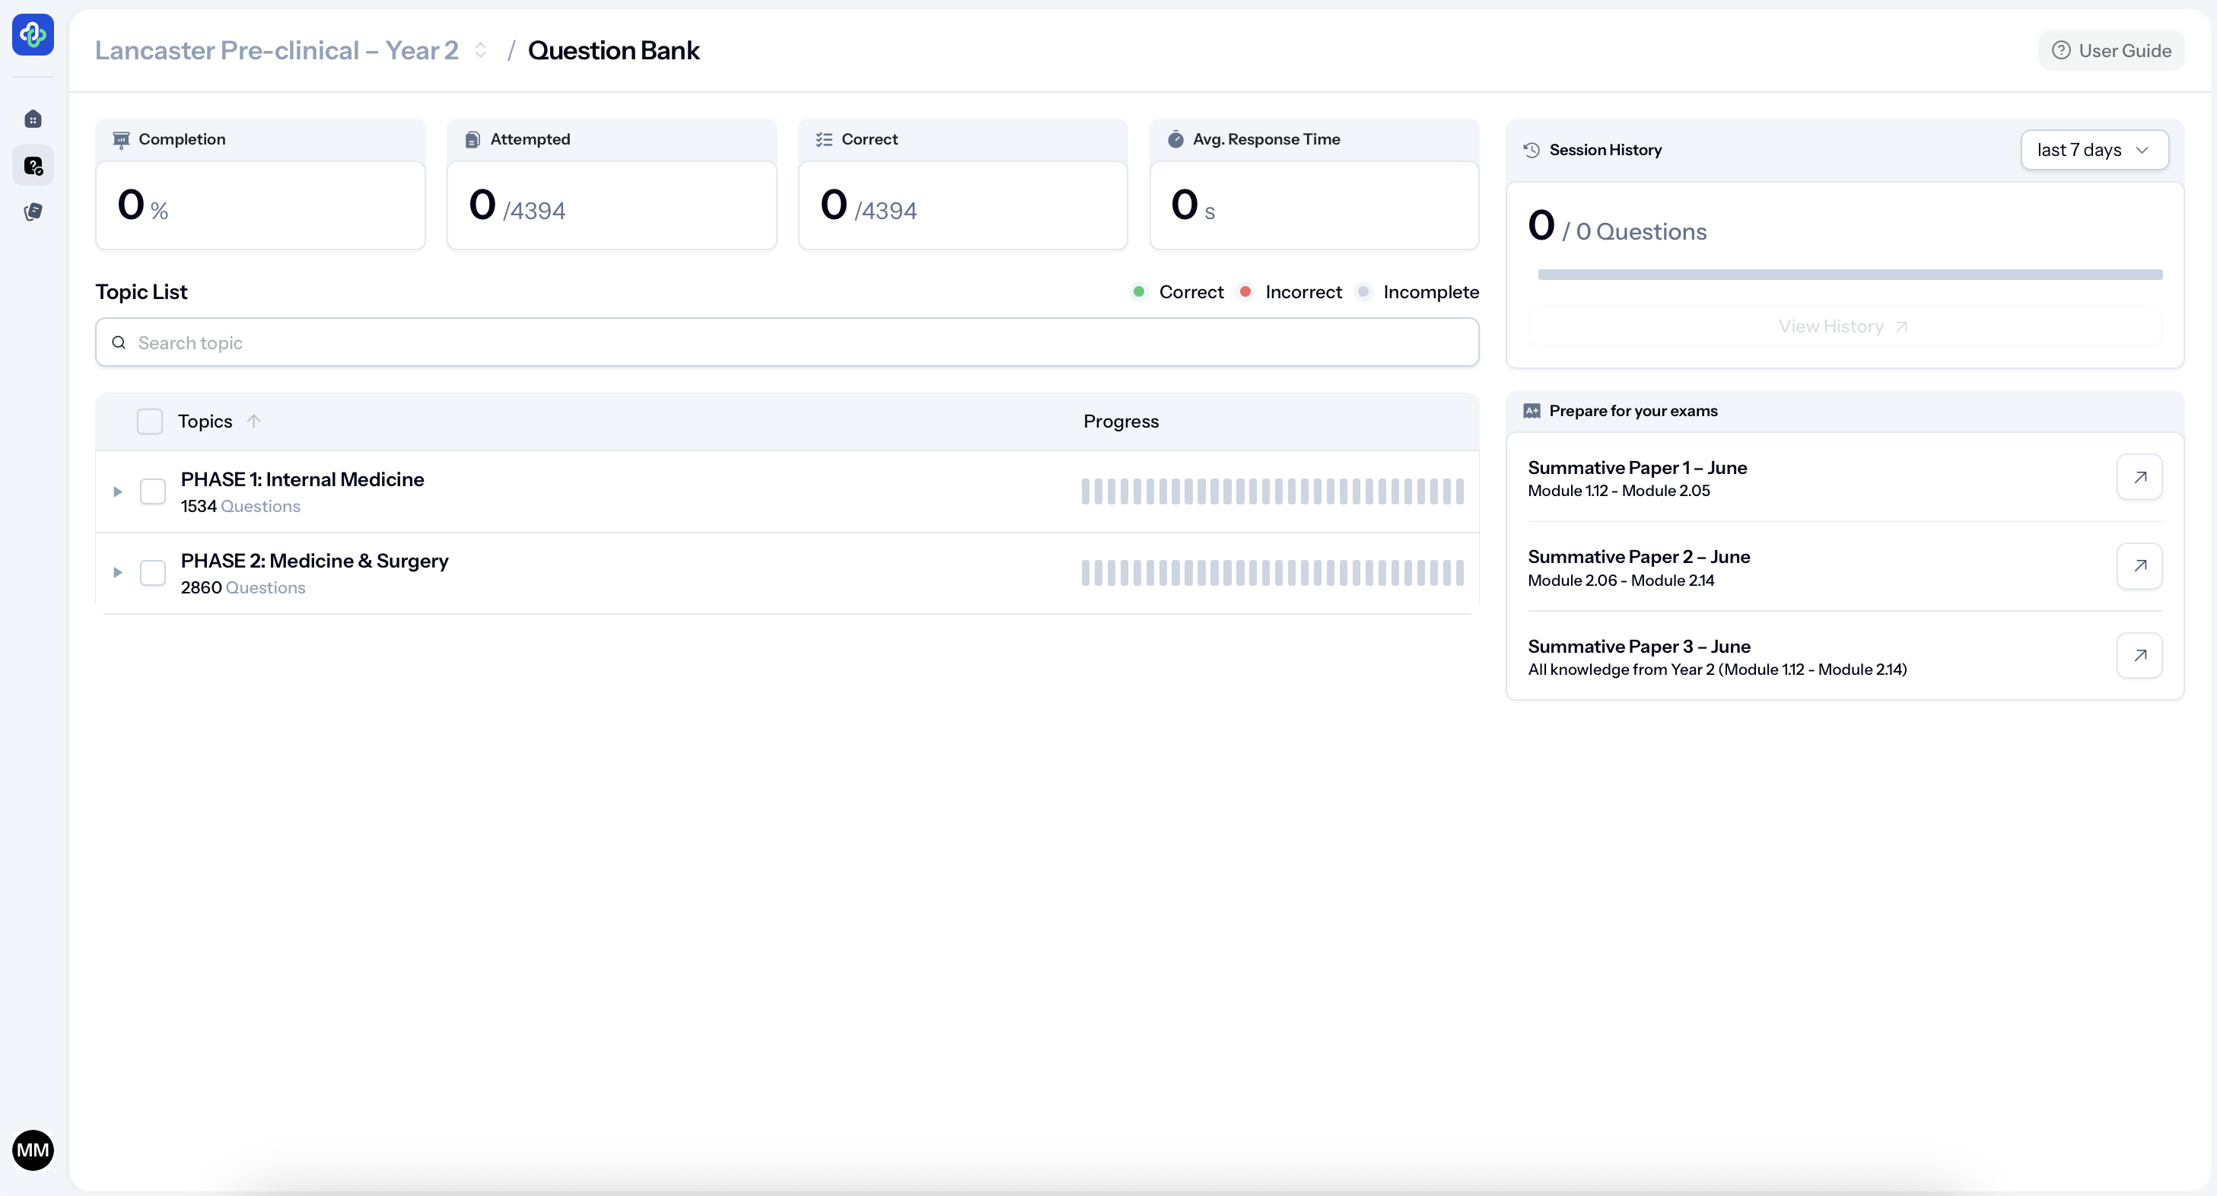Open Summative Paper 2 arrow icon
Screen dimensions: 2217x1196
[x=2139, y=566]
